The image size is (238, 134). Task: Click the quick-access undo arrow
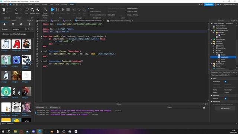[x=23, y=4]
